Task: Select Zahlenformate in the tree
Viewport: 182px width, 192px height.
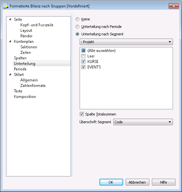Action: 33,86
